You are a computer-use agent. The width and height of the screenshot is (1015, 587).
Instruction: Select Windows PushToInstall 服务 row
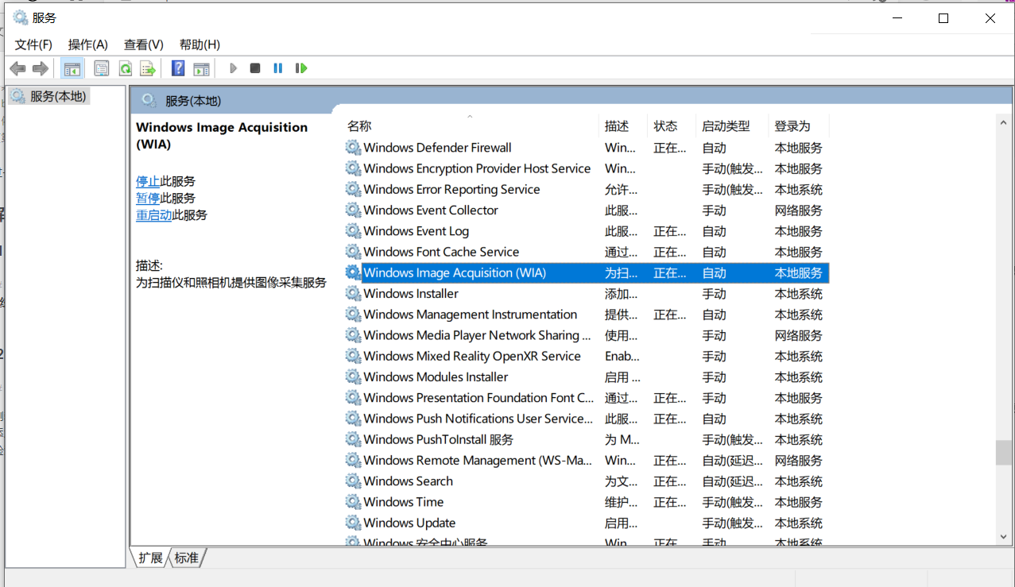pos(587,439)
